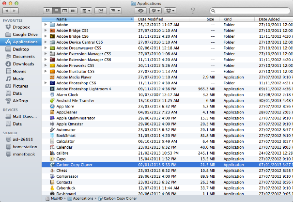Expand Adobe Extension Manager CS6 folder
Screen dimensions: 293x202
tap(46, 60)
